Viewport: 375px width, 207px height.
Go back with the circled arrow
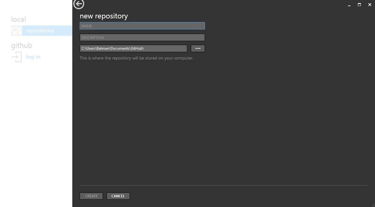point(79,4)
